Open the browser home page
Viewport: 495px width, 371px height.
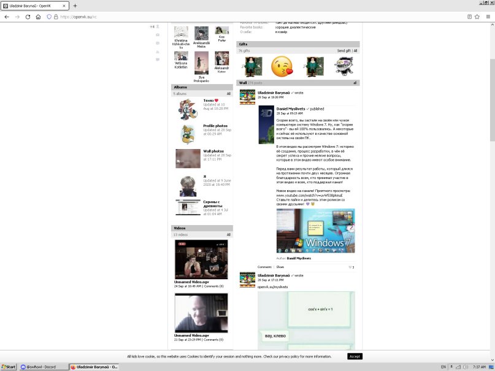[38, 17]
